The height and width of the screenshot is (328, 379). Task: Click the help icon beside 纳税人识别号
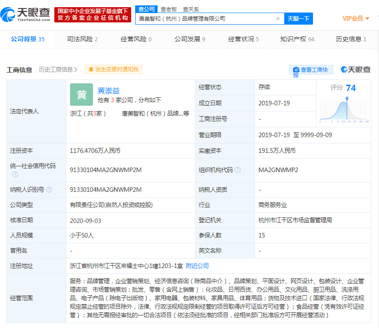tap(49, 190)
